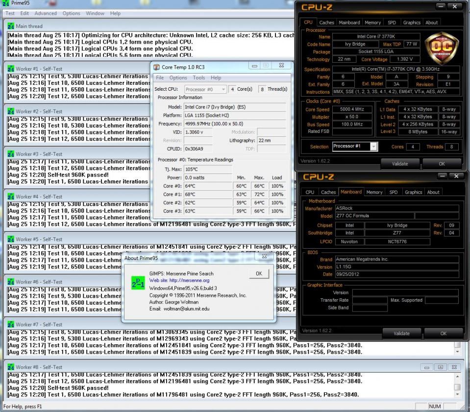Expand the Select CPU dropdown in Core Temp

coord(223,89)
